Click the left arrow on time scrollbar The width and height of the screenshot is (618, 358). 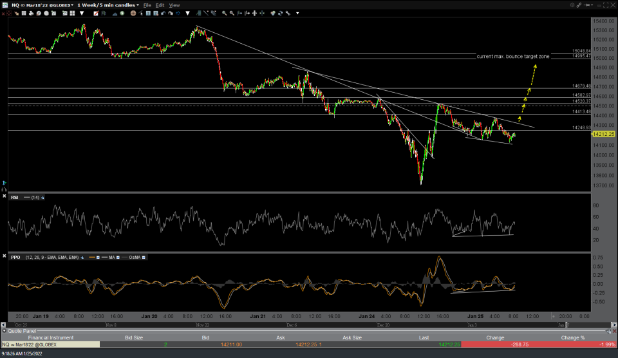coord(3,325)
